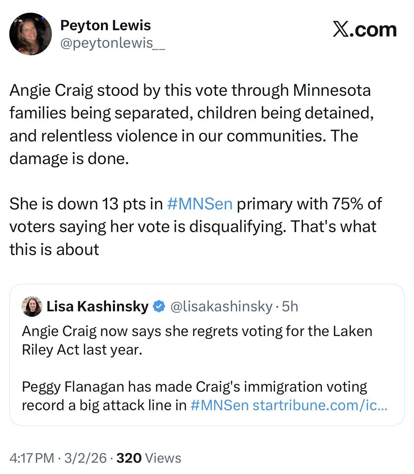This screenshot has height=474, width=414.
Task: Click the 4:17 PM post time
Action: pyautogui.click(x=32, y=458)
